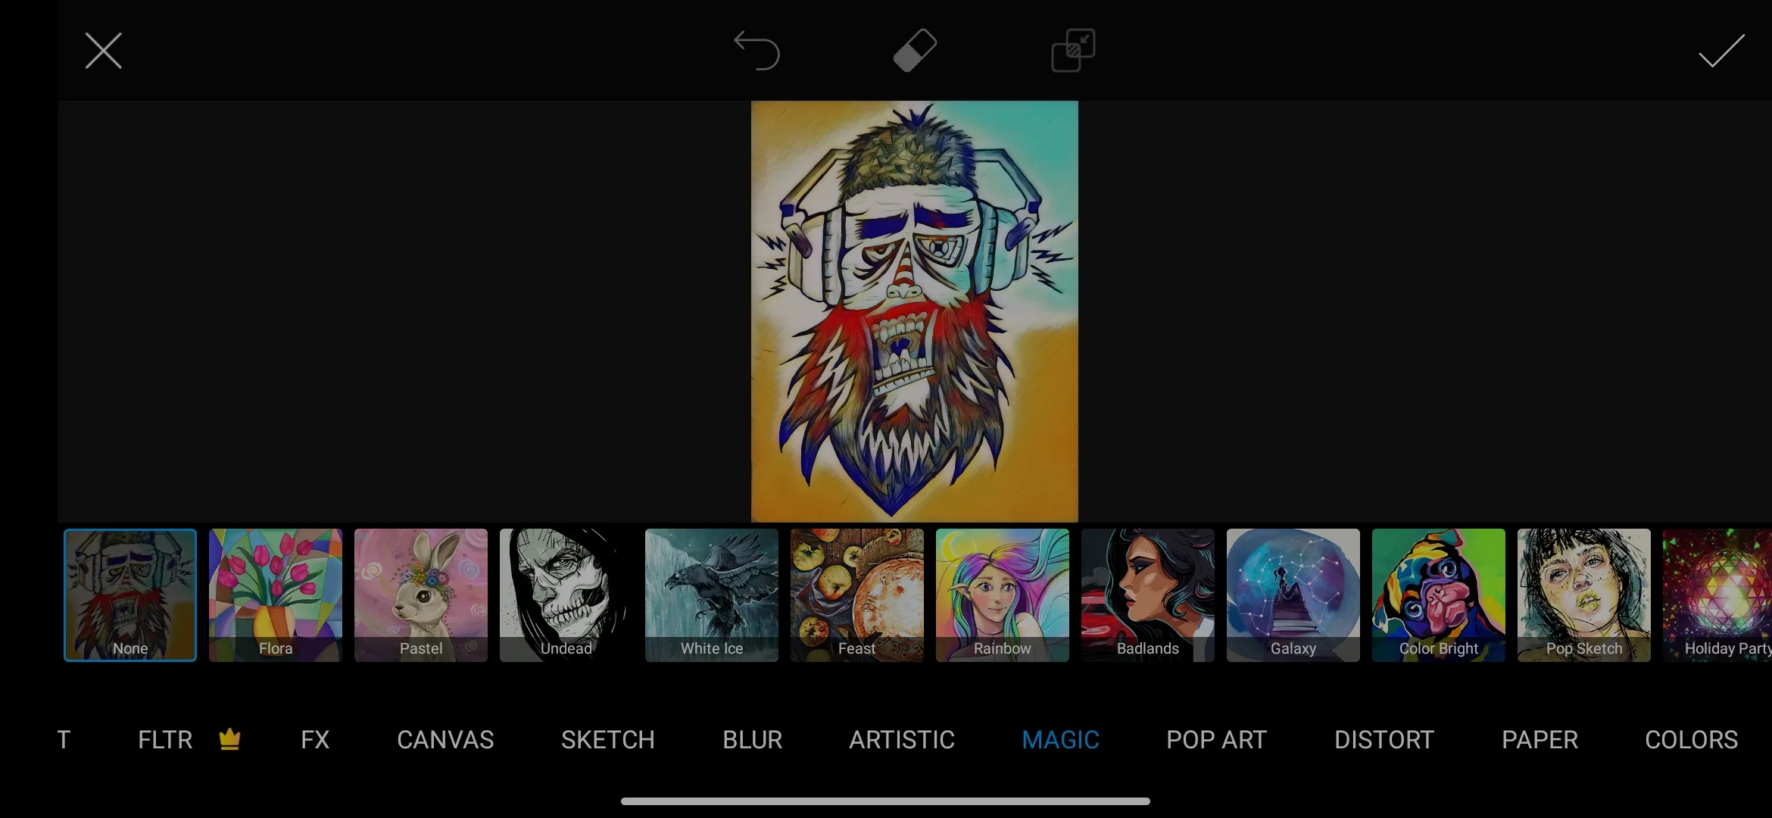Go to the BLUR tab

click(x=752, y=739)
